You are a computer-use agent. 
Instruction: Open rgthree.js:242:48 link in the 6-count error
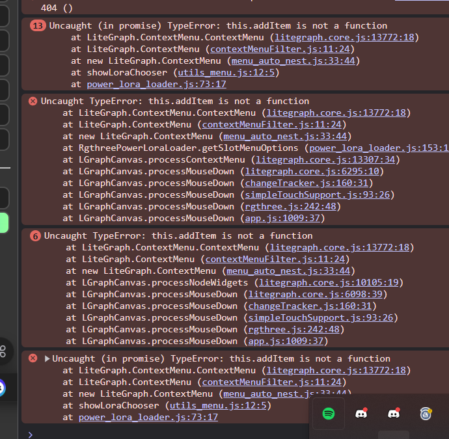(x=293, y=330)
